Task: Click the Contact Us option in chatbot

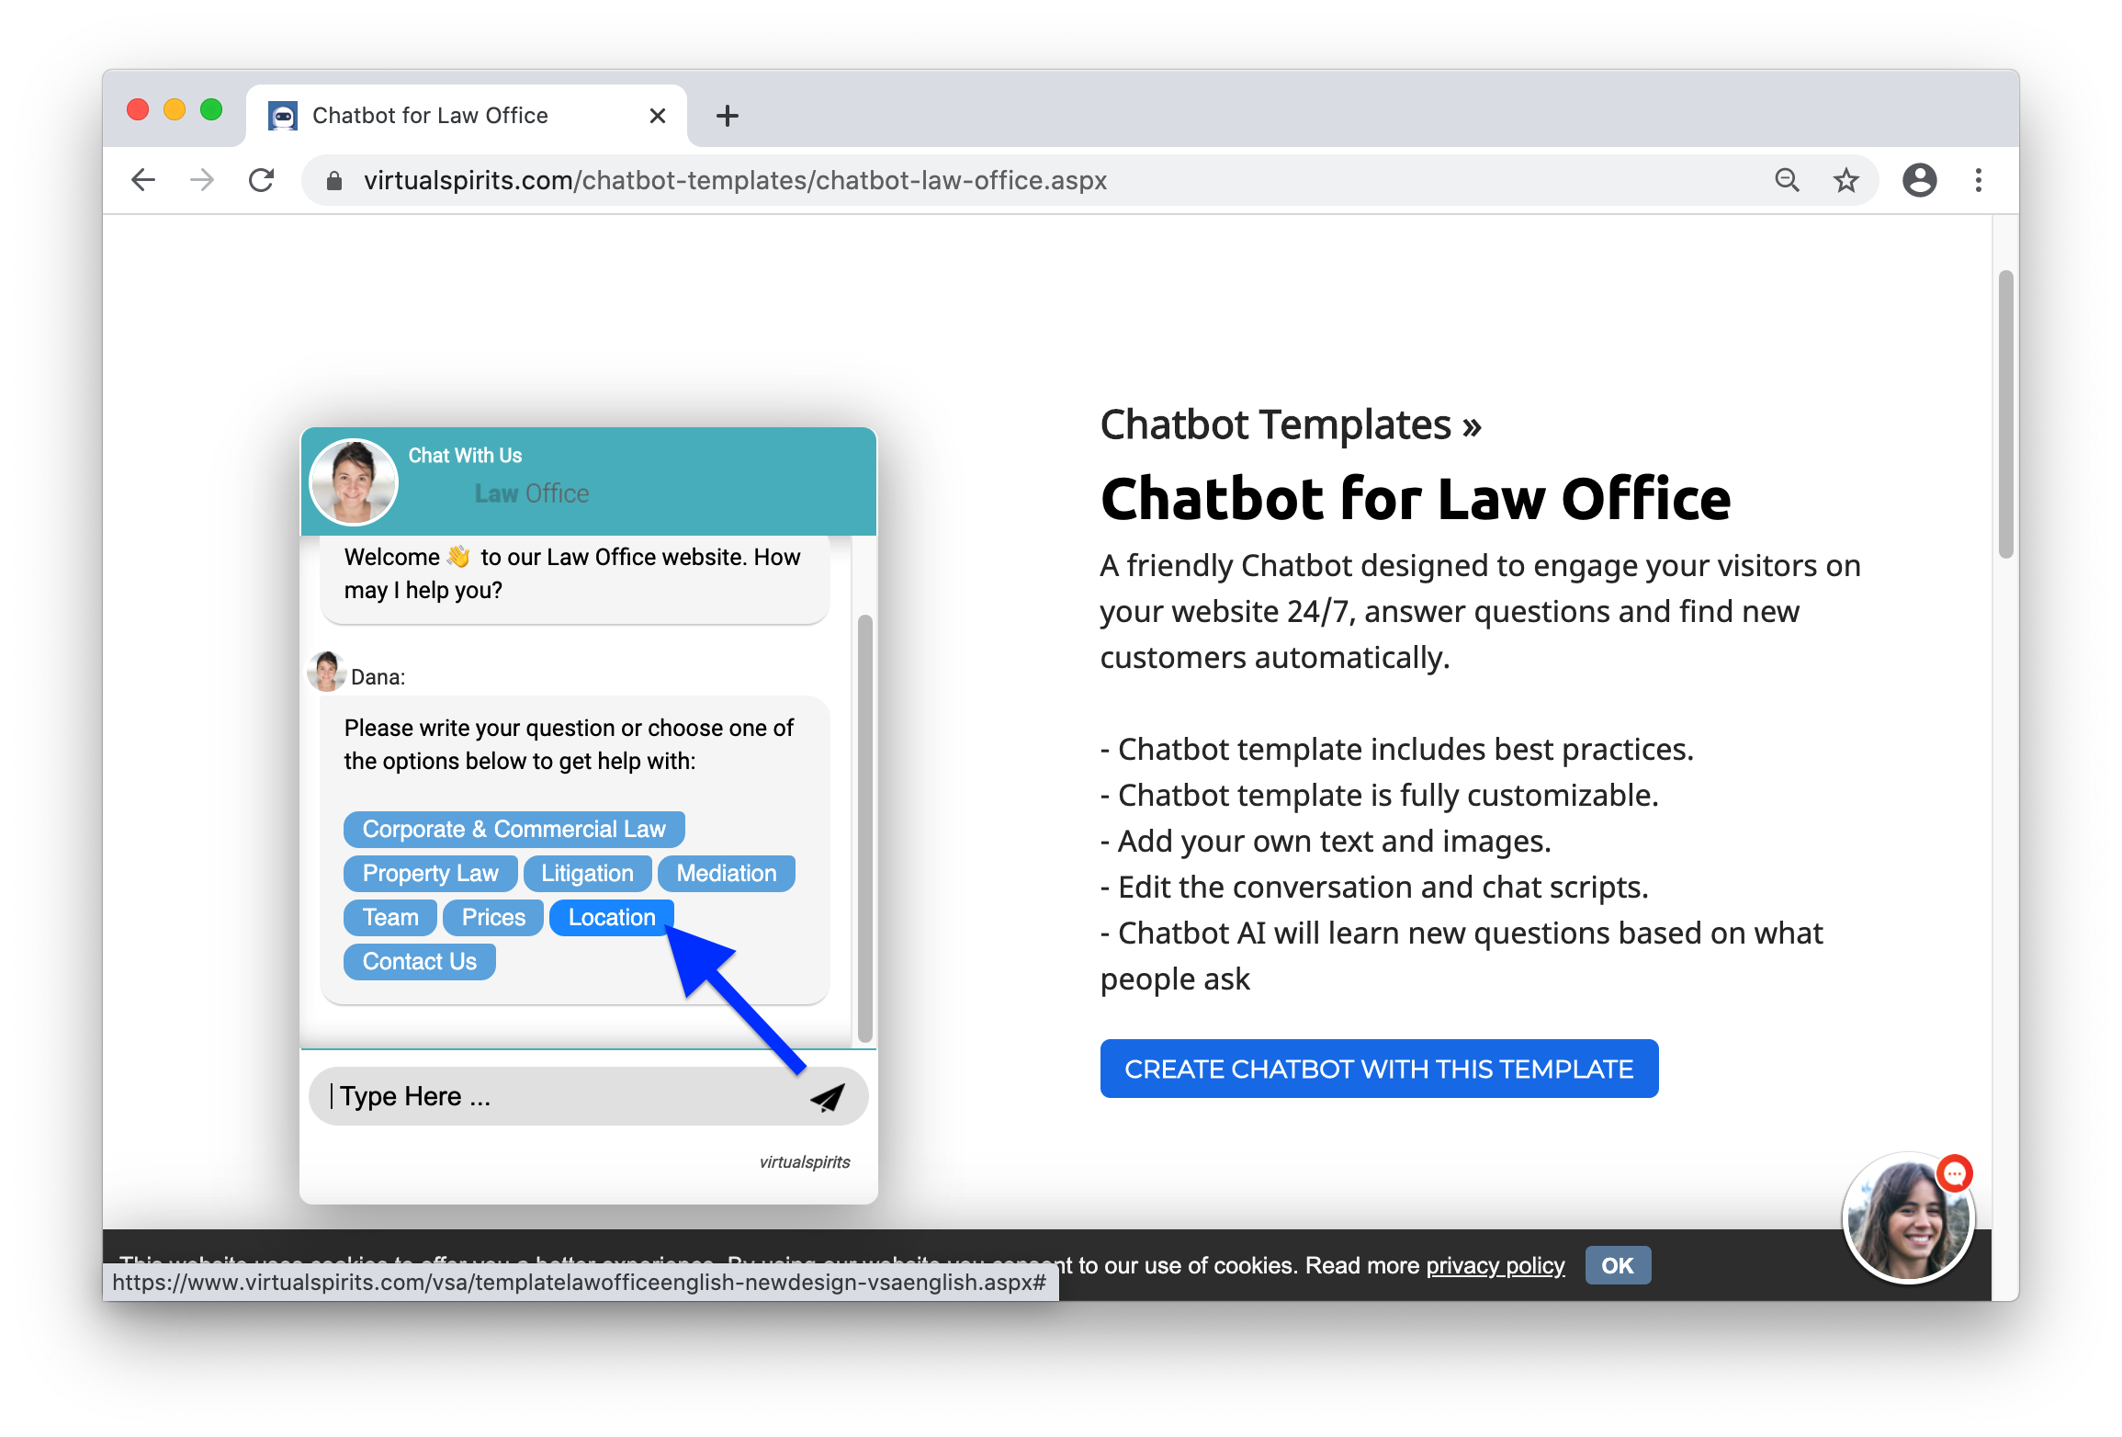Action: 417,961
